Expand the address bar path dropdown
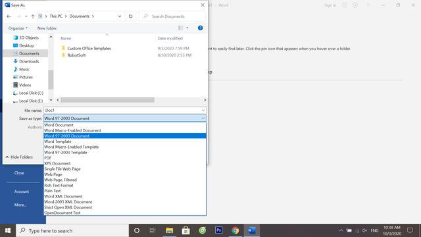The height and width of the screenshot is (237, 421). (120, 16)
